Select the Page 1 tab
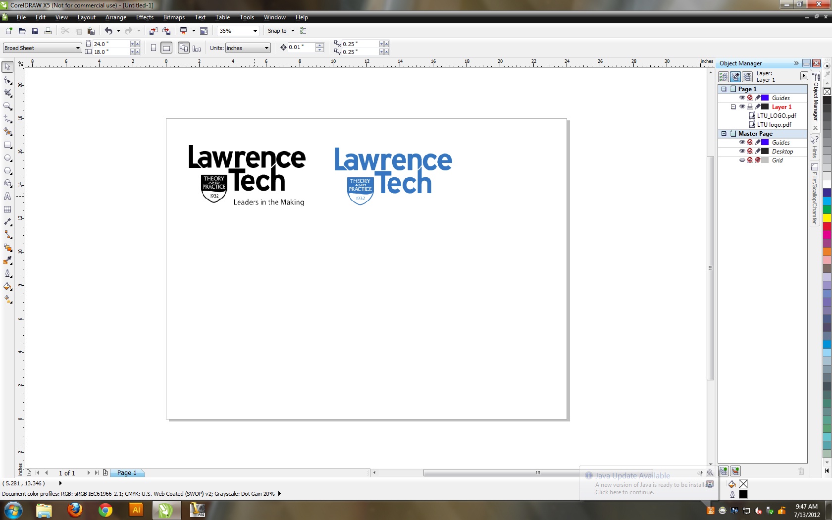The width and height of the screenshot is (832, 520). [x=127, y=473]
